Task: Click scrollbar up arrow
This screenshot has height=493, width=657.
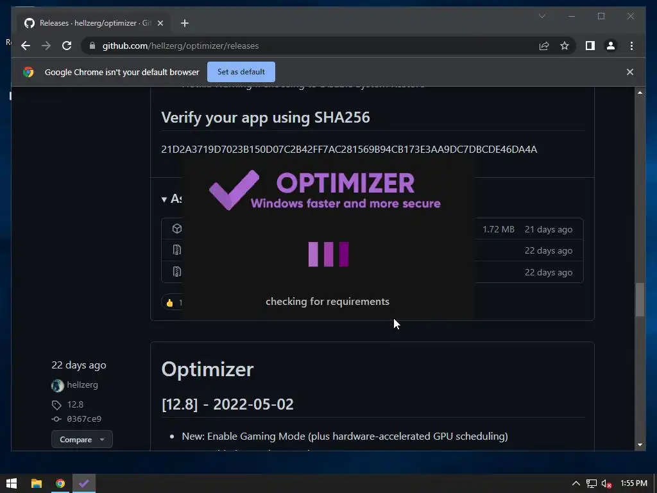Action: pyautogui.click(x=640, y=92)
